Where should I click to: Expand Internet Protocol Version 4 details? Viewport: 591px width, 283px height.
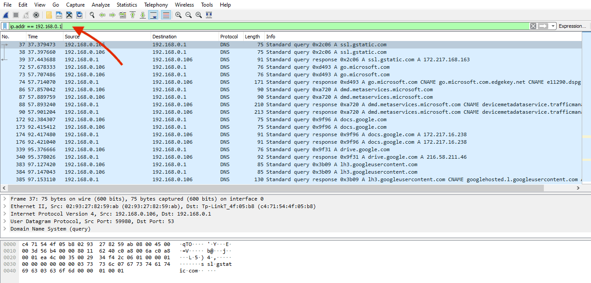(4, 213)
